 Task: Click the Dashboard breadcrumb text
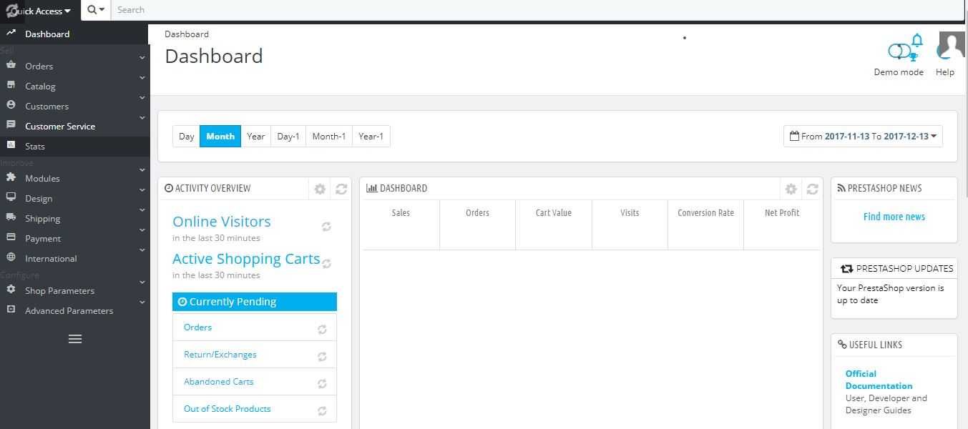pyautogui.click(x=187, y=34)
